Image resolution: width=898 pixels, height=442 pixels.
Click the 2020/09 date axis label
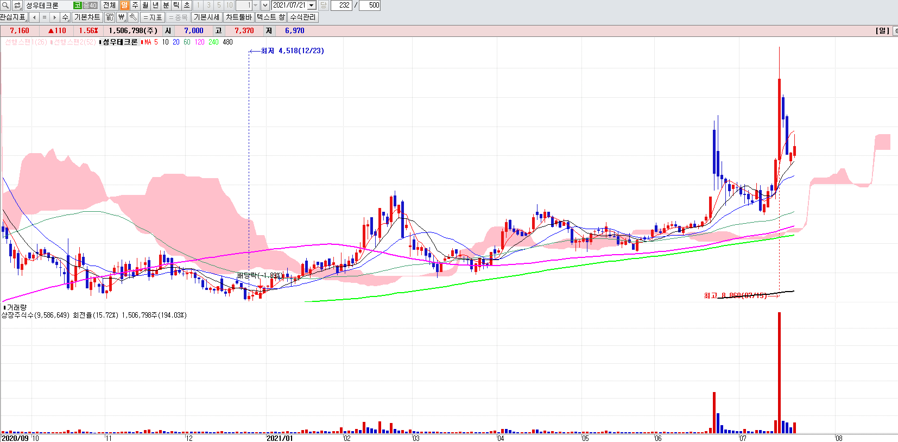[15, 438]
